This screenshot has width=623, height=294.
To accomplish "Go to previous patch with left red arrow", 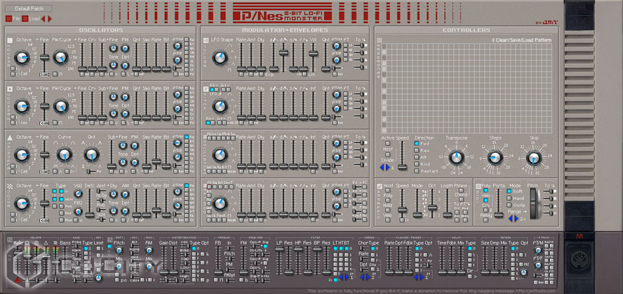I will pos(43,19).
